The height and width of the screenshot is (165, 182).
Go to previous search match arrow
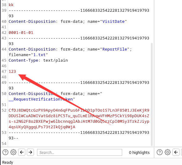(22, 152)
